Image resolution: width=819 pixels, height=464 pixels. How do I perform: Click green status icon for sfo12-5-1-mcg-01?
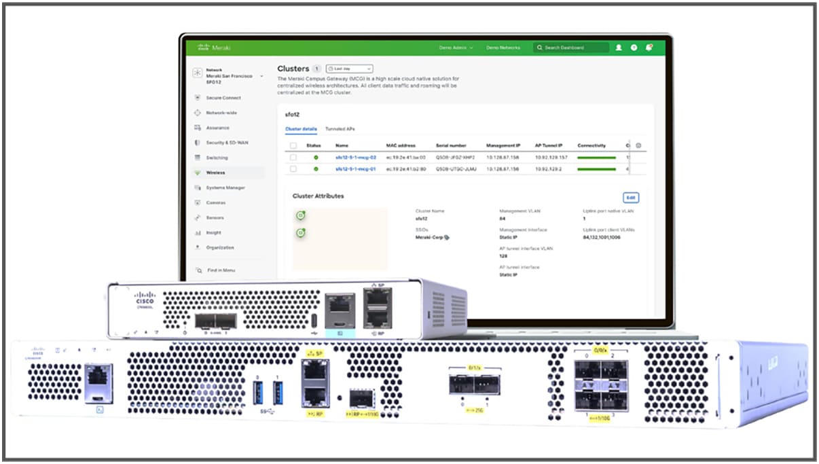coord(316,168)
